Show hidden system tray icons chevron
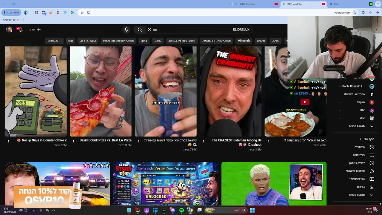 [53, 210]
